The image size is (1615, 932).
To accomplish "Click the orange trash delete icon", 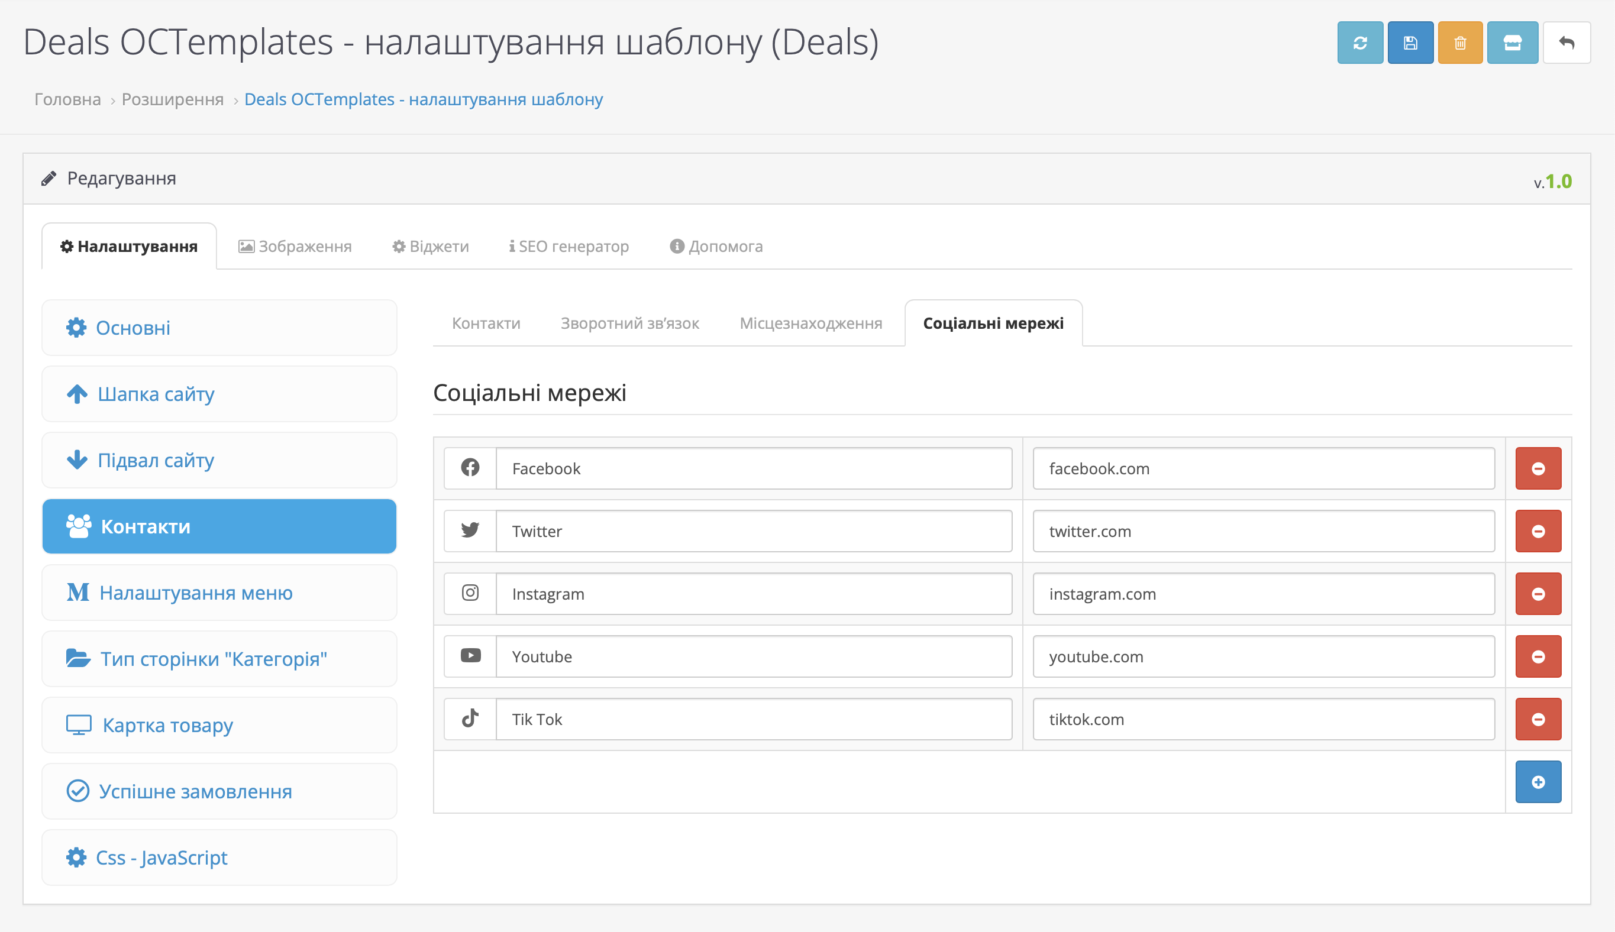I will click(x=1460, y=43).
